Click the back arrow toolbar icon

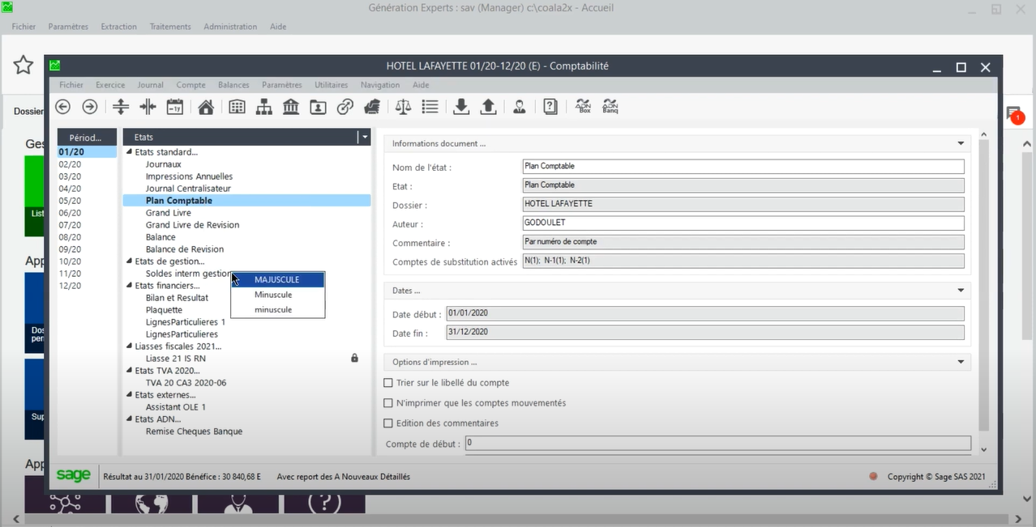click(x=62, y=106)
